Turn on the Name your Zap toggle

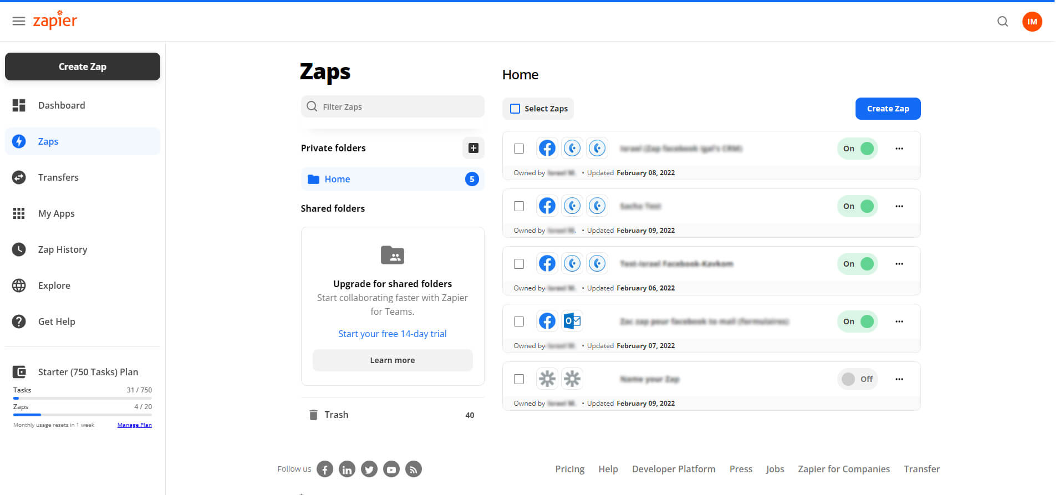pyautogui.click(x=857, y=379)
